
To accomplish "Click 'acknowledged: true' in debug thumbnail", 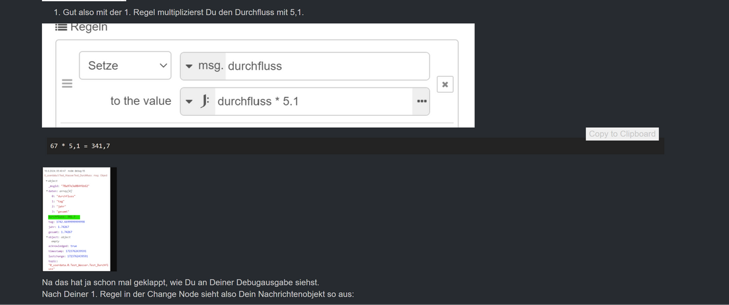I will [63, 246].
